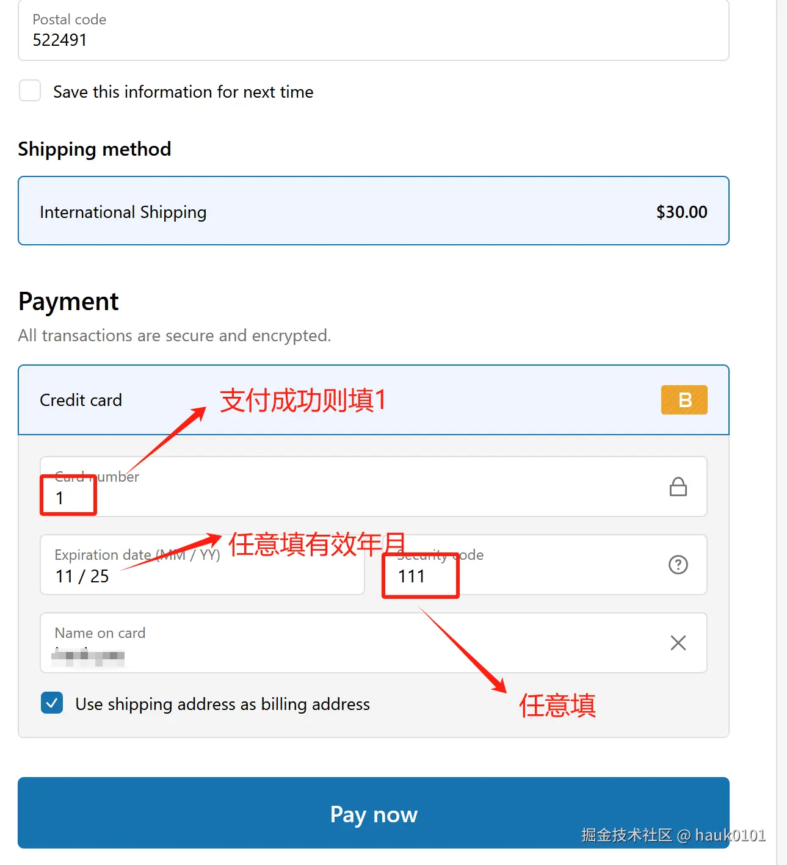Click 'Save this information for next time' label
787x865 pixels.
183,92
